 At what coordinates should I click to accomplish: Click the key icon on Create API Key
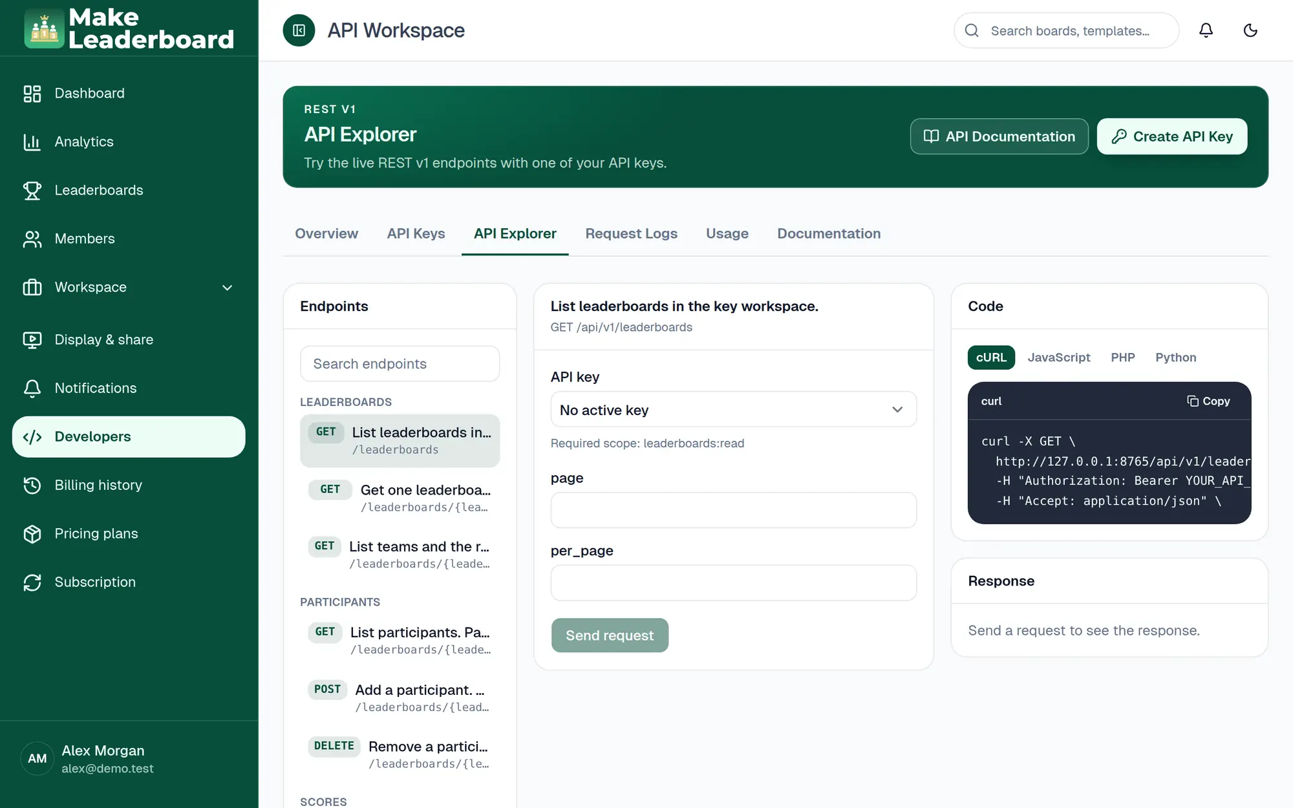point(1119,136)
